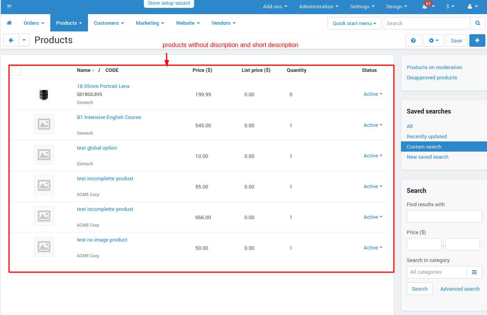This screenshot has height=315, width=487.
Task: Click the Store setup wizard button
Action: [x=169, y=4]
